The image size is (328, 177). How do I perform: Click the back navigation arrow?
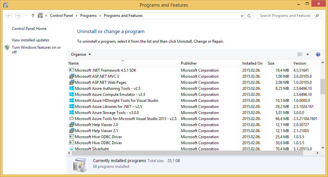click(9, 16)
